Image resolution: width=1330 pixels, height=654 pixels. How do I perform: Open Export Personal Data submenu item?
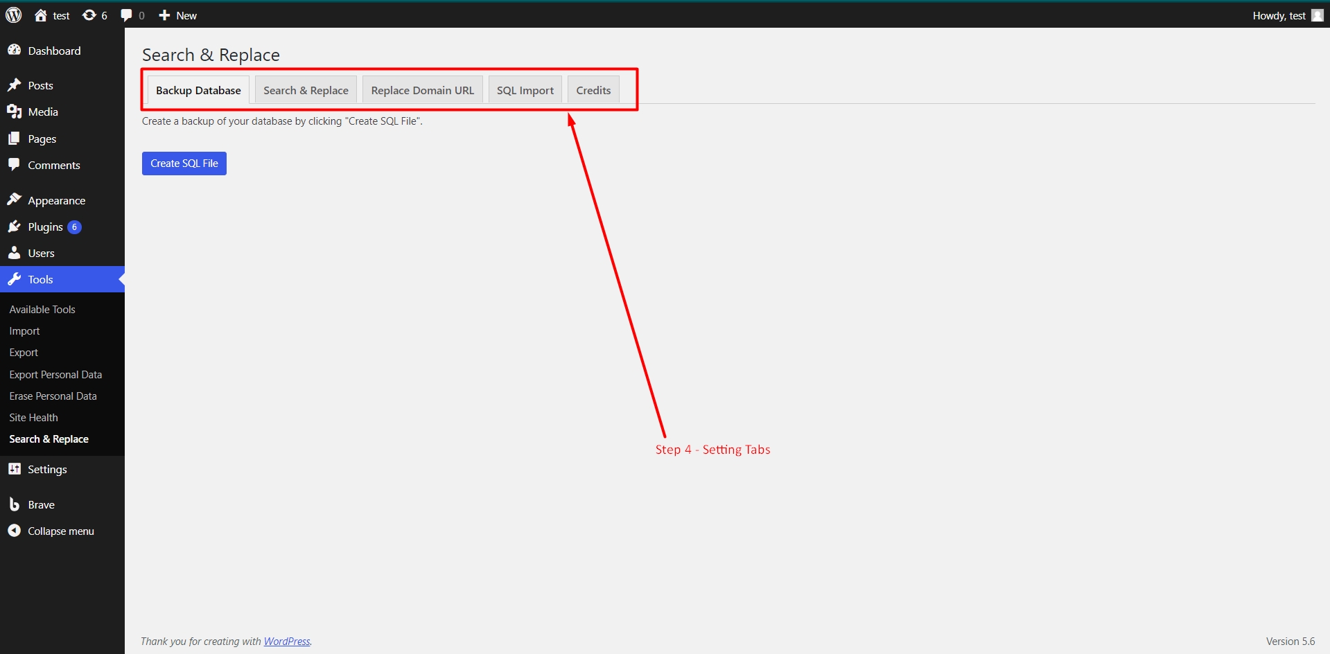pyautogui.click(x=55, y=375)
